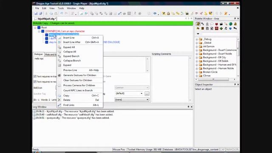Image resolution: width=272 pixels, height=153 pixels.
Task: Select the lkjsdflkjsdf.dlg document tab
Action: [45, 19]
